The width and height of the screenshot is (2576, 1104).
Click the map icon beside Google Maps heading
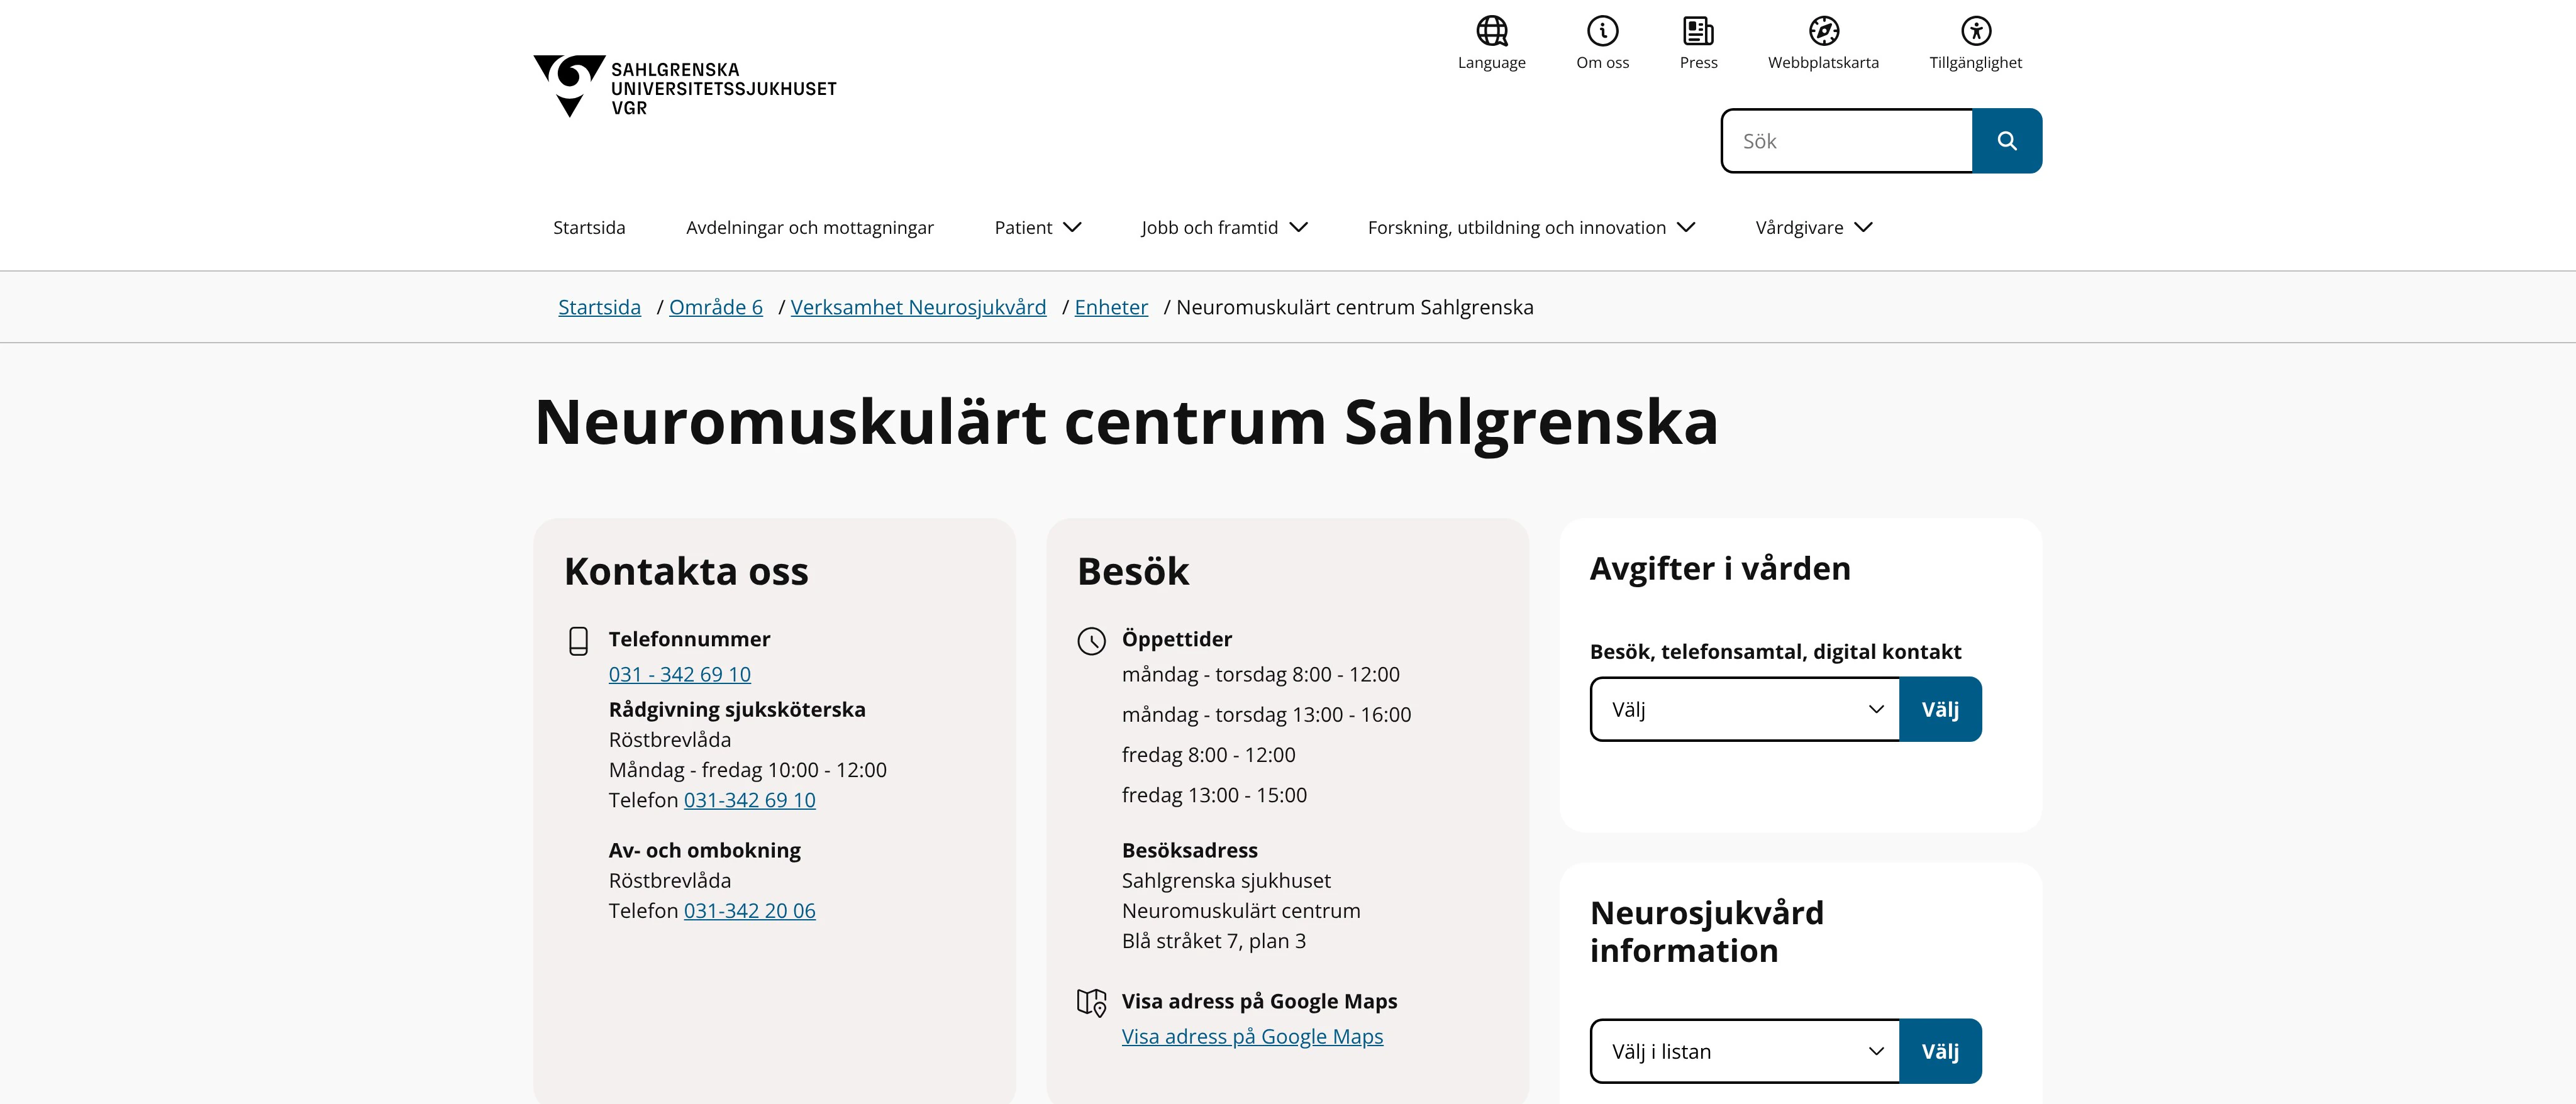(1091, 1002)
